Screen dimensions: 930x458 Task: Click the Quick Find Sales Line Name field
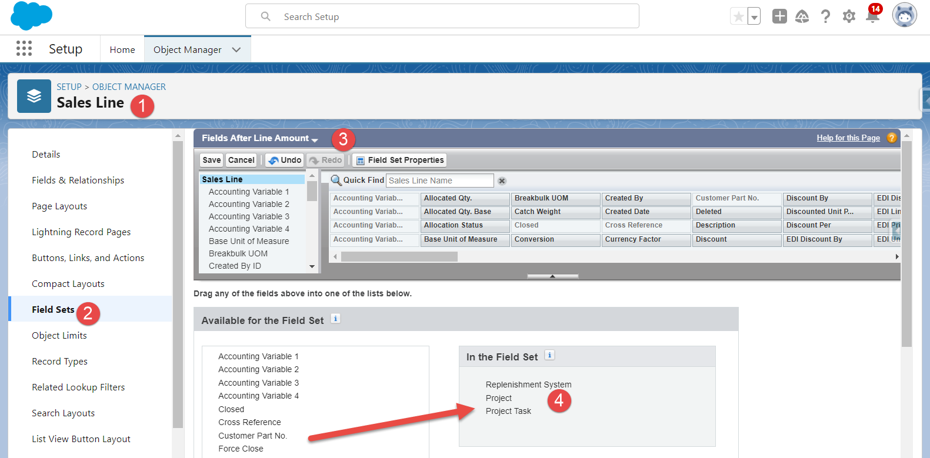coord(440,180)
